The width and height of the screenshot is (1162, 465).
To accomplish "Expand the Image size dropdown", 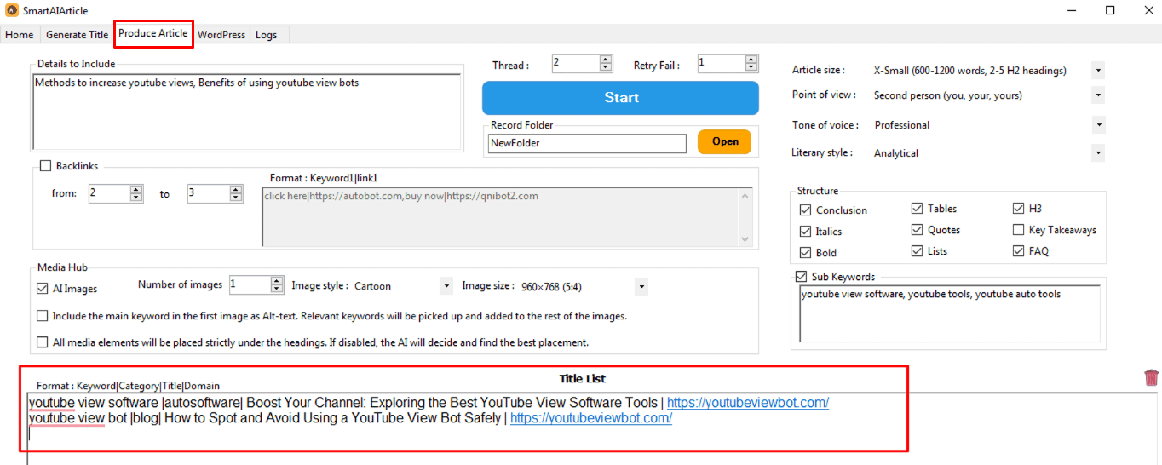I will (641, 286).
